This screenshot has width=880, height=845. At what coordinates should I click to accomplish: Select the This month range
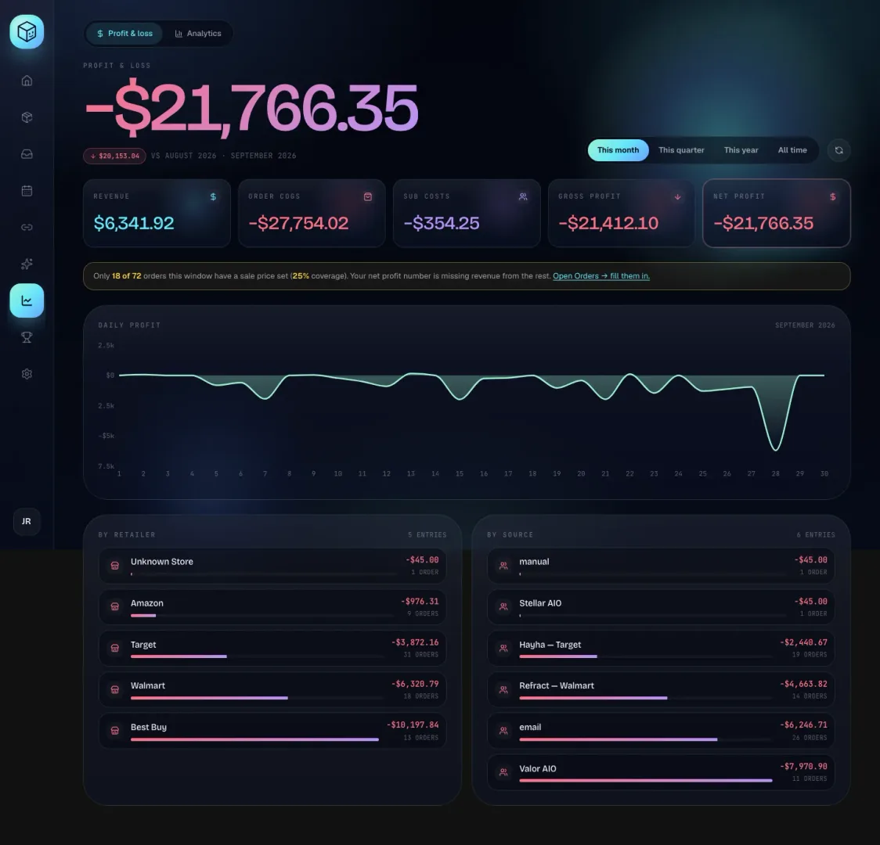[x=618, y=150]
